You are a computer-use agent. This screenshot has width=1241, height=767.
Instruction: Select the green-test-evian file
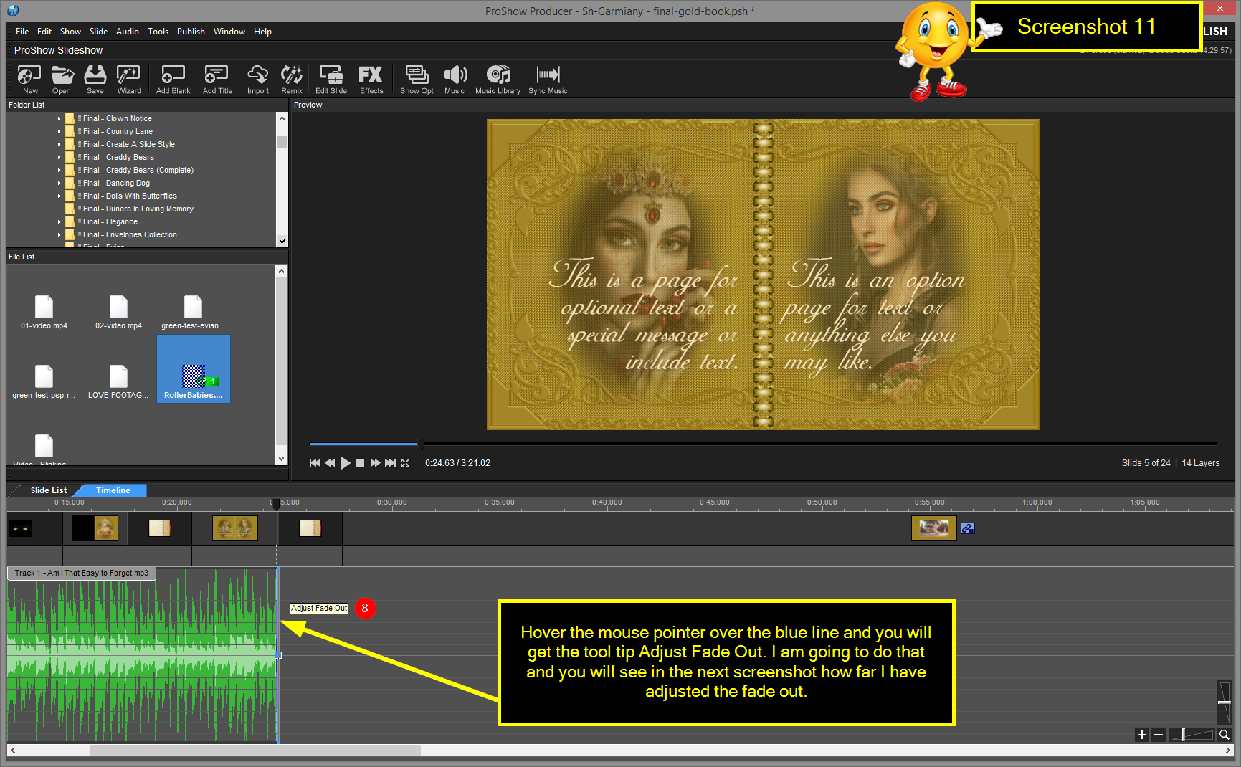[193, 313]
